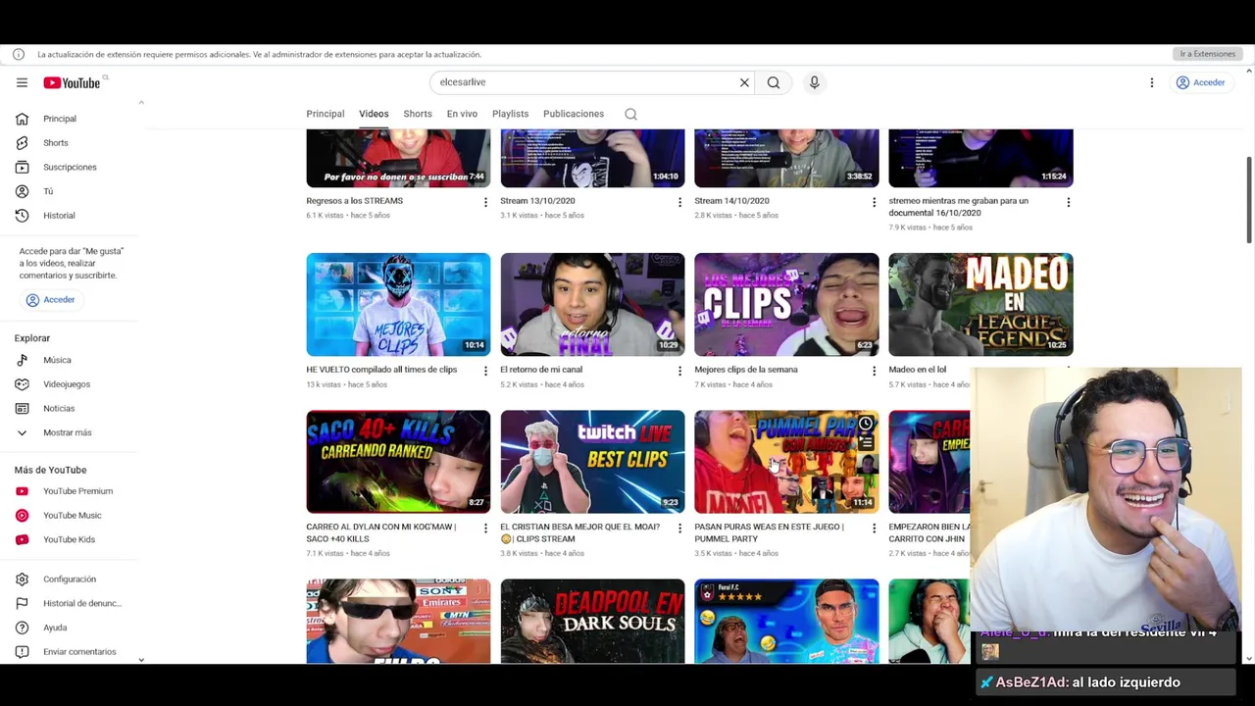
Task: Play the Madeo en lol thumbnail
Action: (980, 304)
